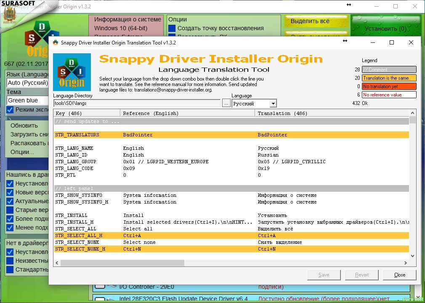Click the '...' browse button for Language Directory
Viewport: 425px width, 303px height.
[226, 103]
